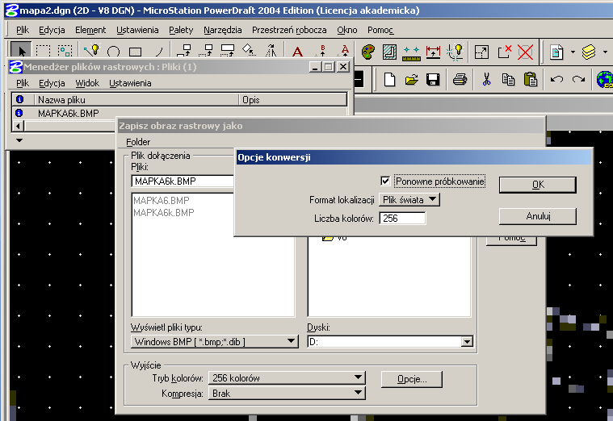Select the Place Circle tool
This screenshot has width=613, height=421.
(x=113, y=52)
